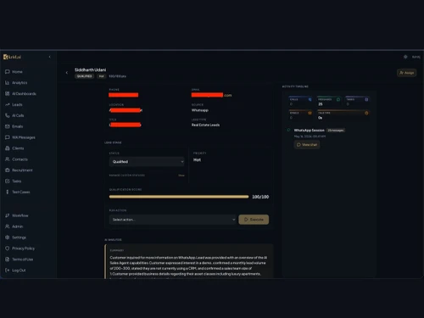This screenshot has width=424, height=318.
Task: Open AI Calls via its phone icon
Action: pyautogui.click(x=8, y=115)
